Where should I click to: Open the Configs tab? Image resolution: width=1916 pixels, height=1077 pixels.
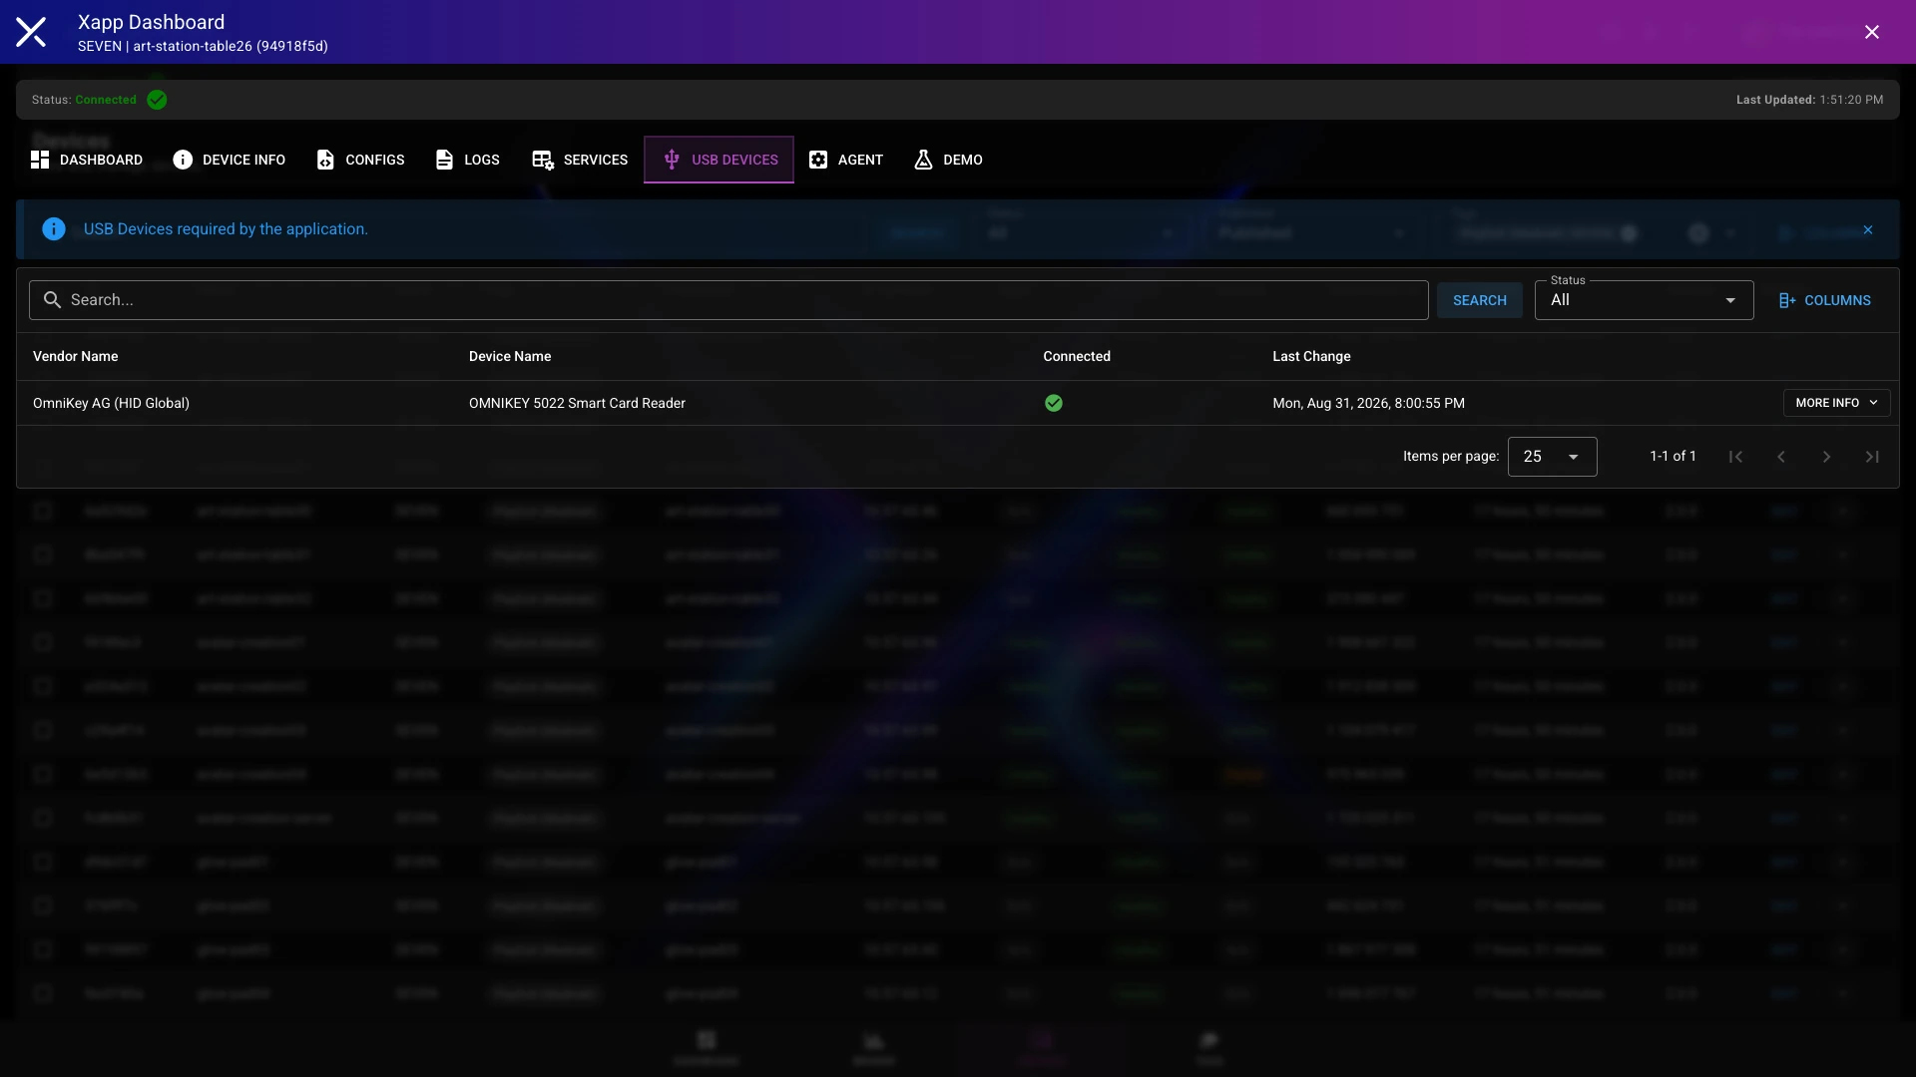[x=360, y=160]
